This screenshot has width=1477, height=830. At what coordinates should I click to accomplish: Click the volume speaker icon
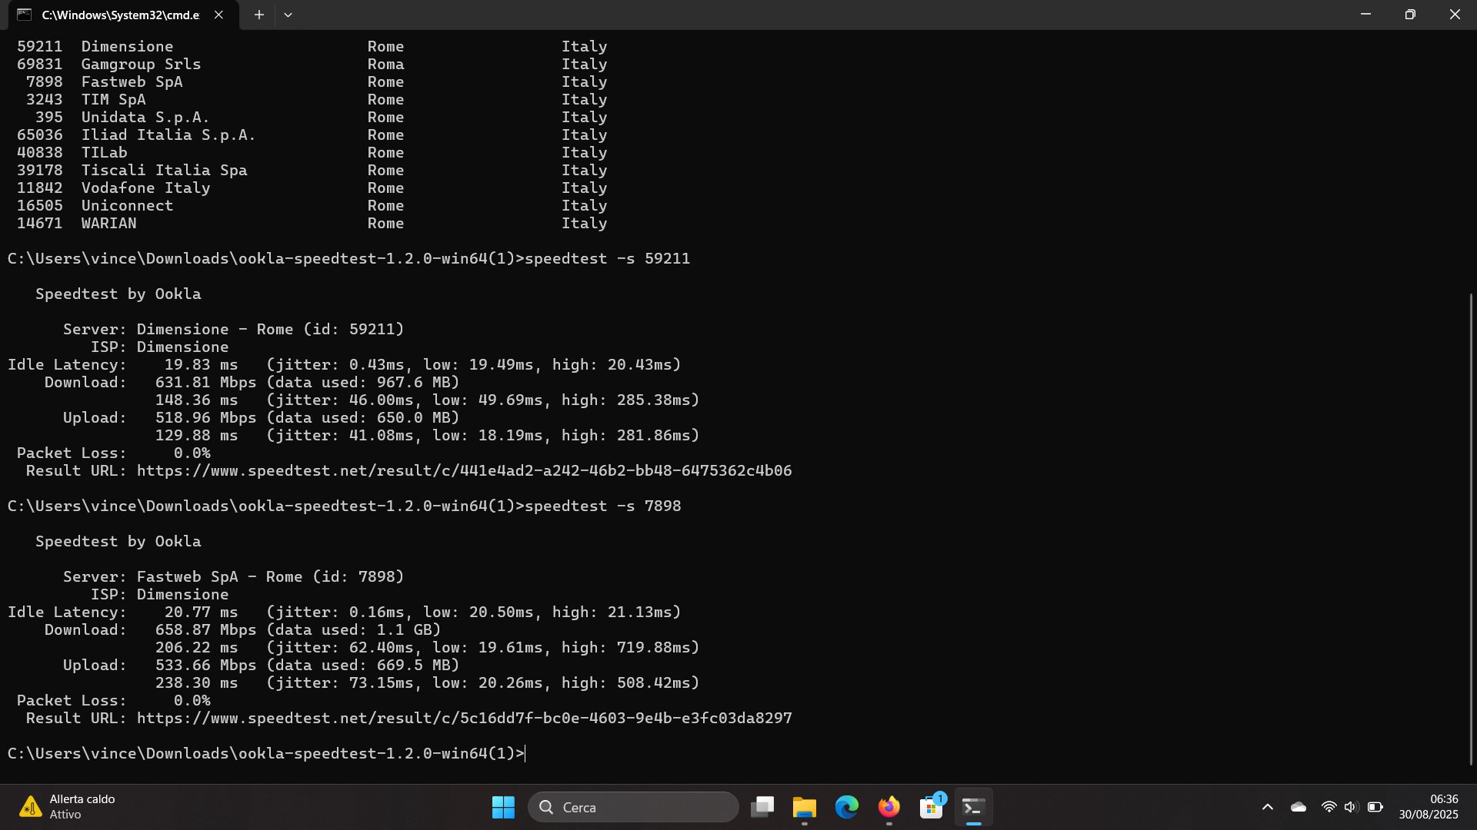[x=1351, y=807]
